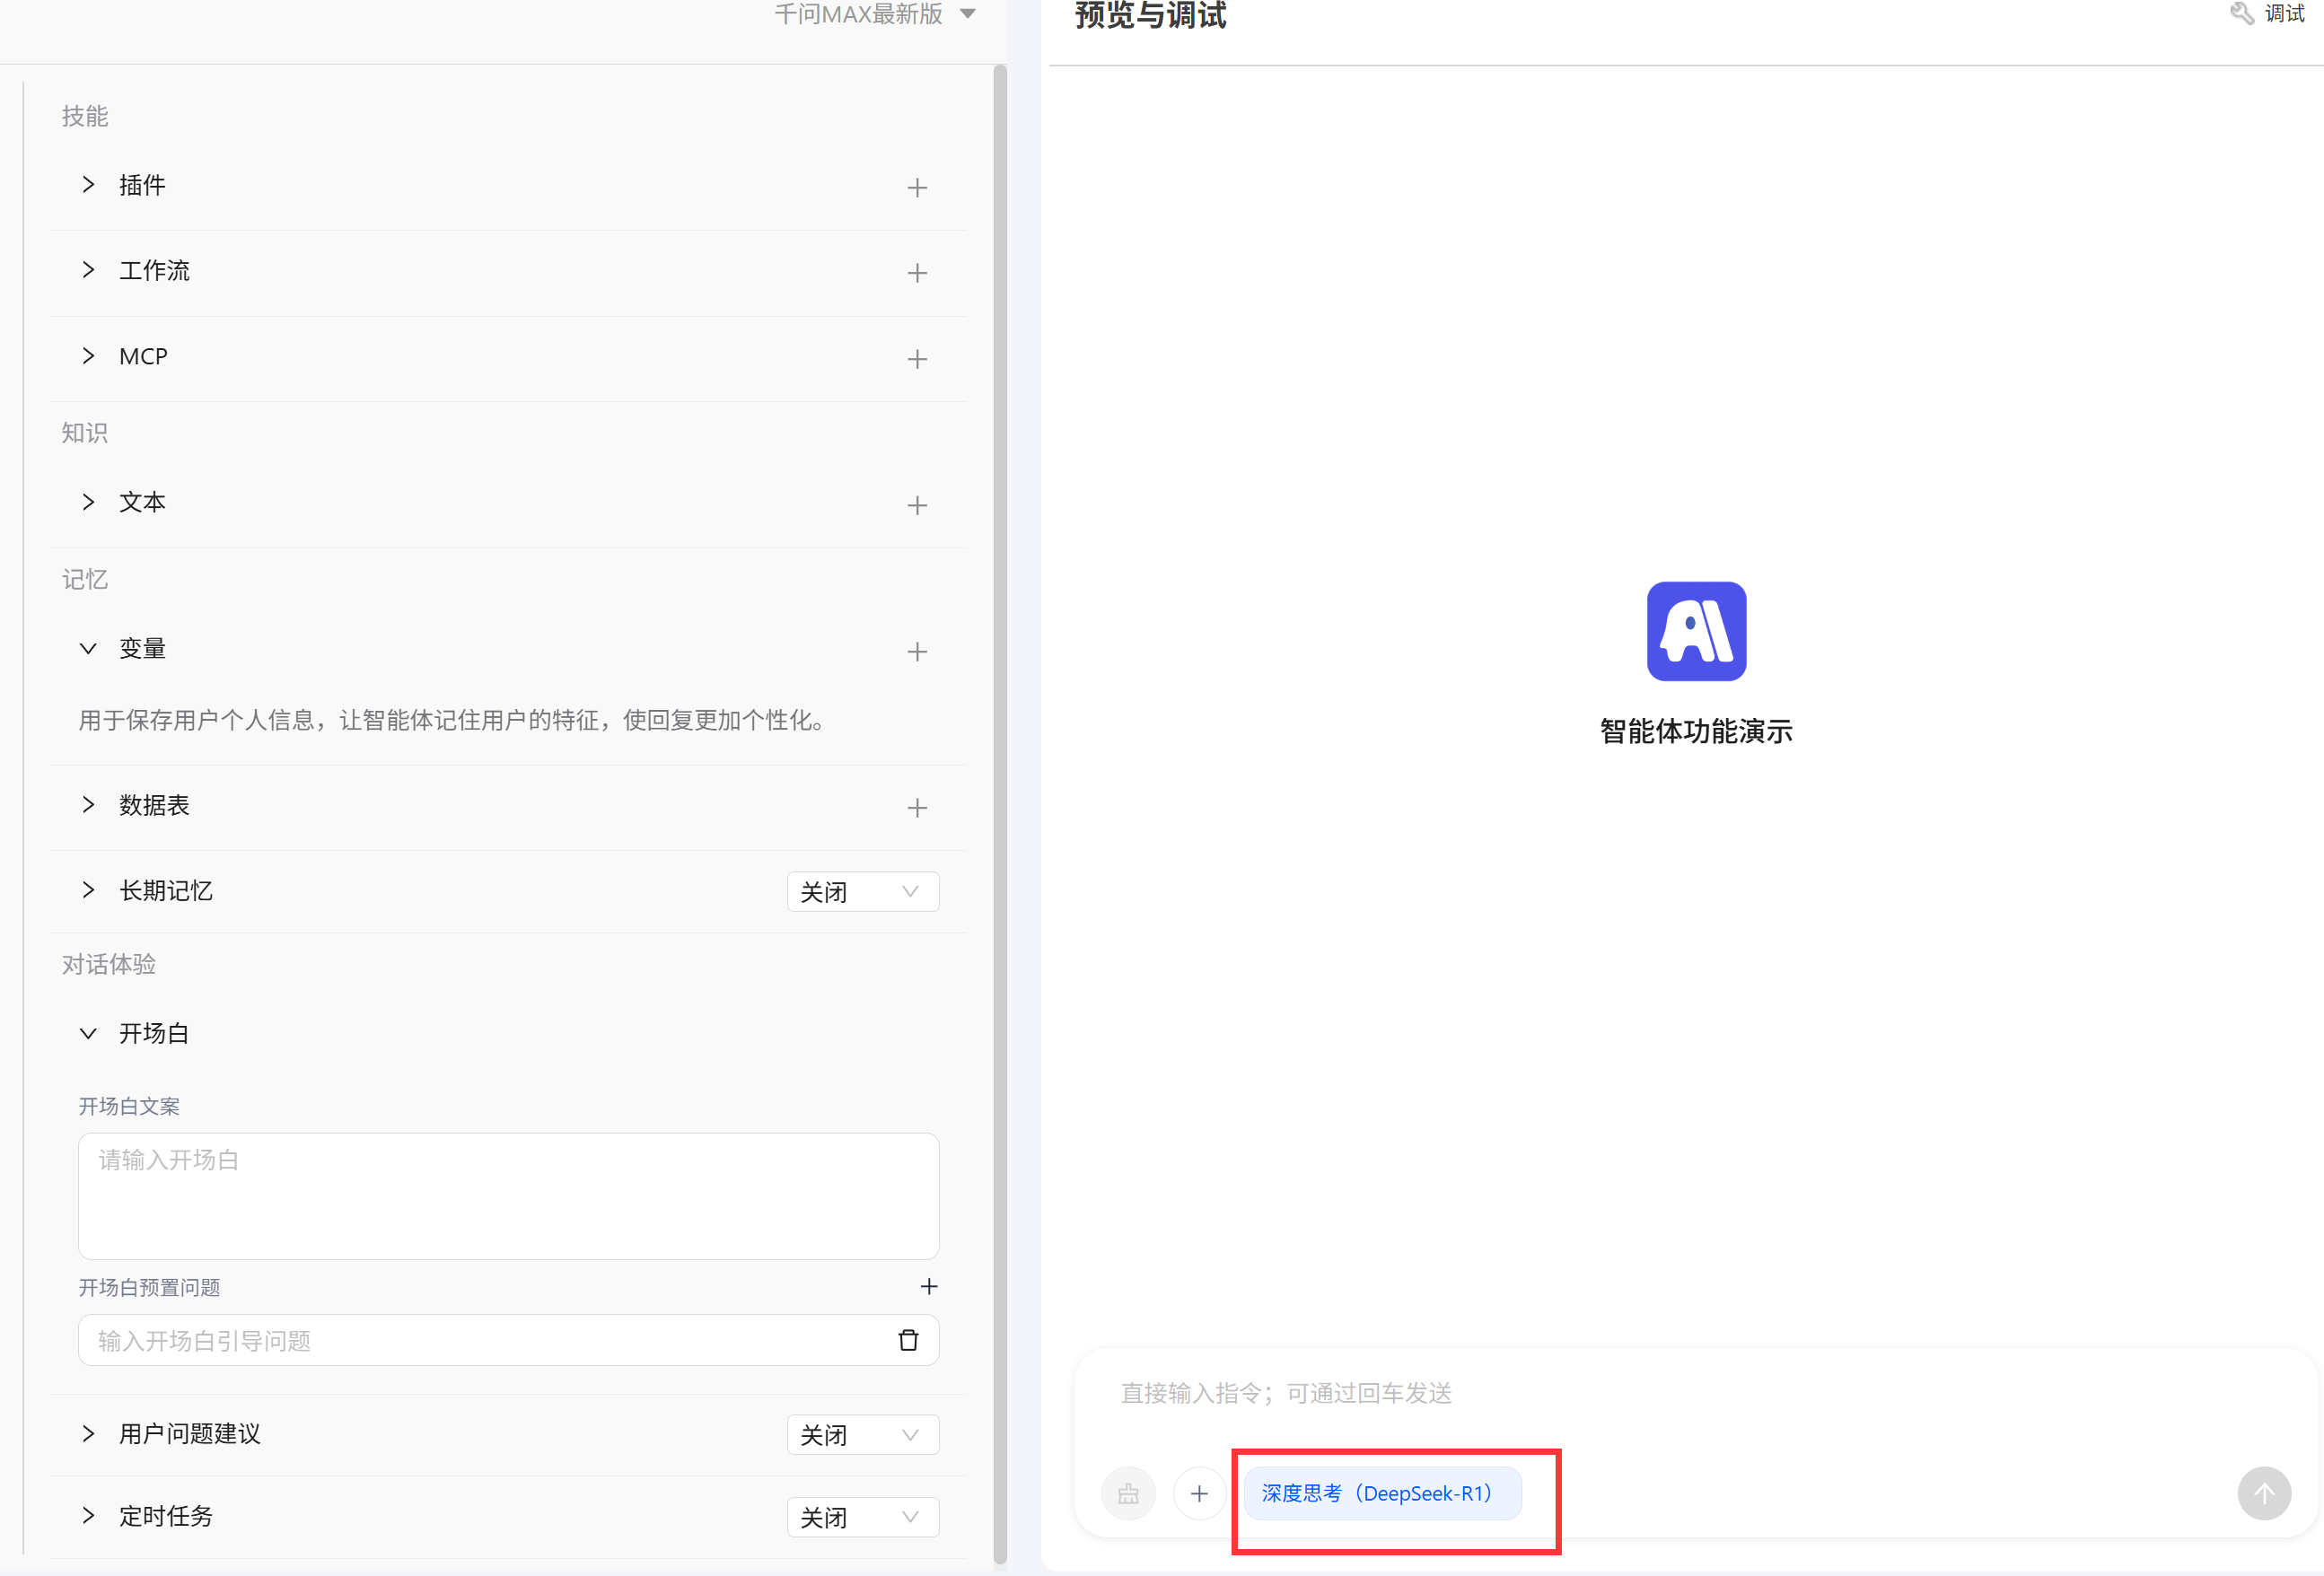Click the send arrow button in chat

tap(2263, 1493)
